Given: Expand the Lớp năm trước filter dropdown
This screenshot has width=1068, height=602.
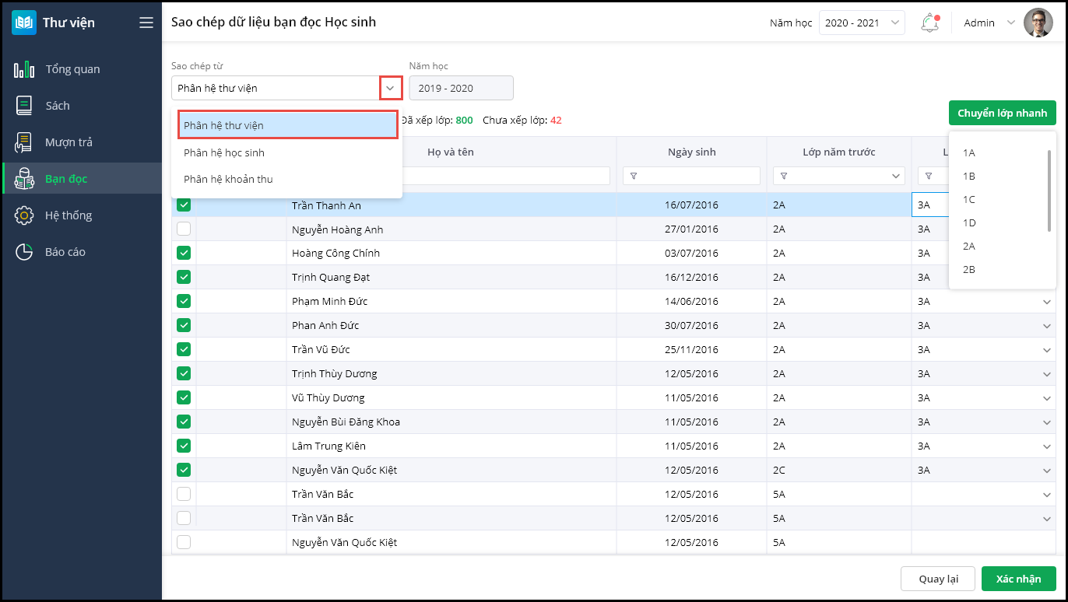Looking at the screenshot, I should [x=896, y=177].
